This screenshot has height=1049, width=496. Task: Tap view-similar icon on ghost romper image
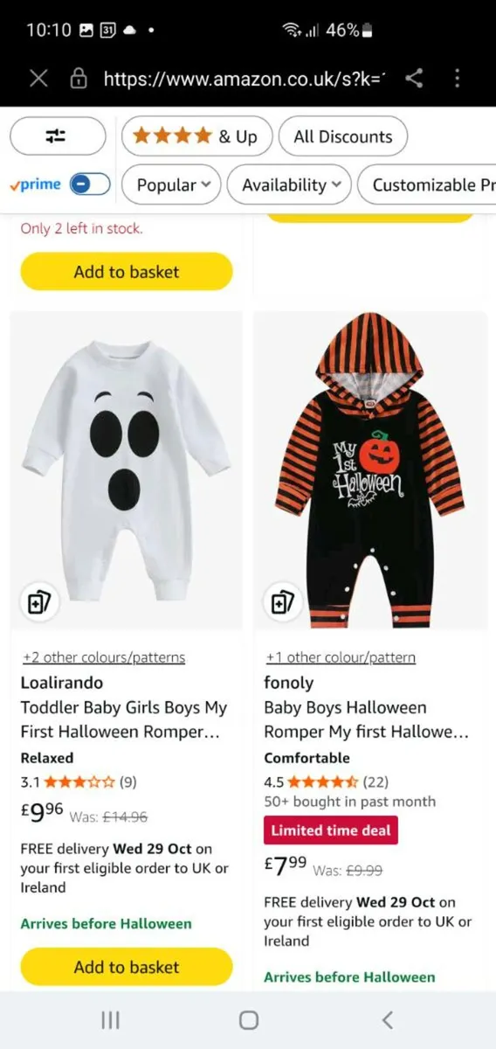(37, 602)
